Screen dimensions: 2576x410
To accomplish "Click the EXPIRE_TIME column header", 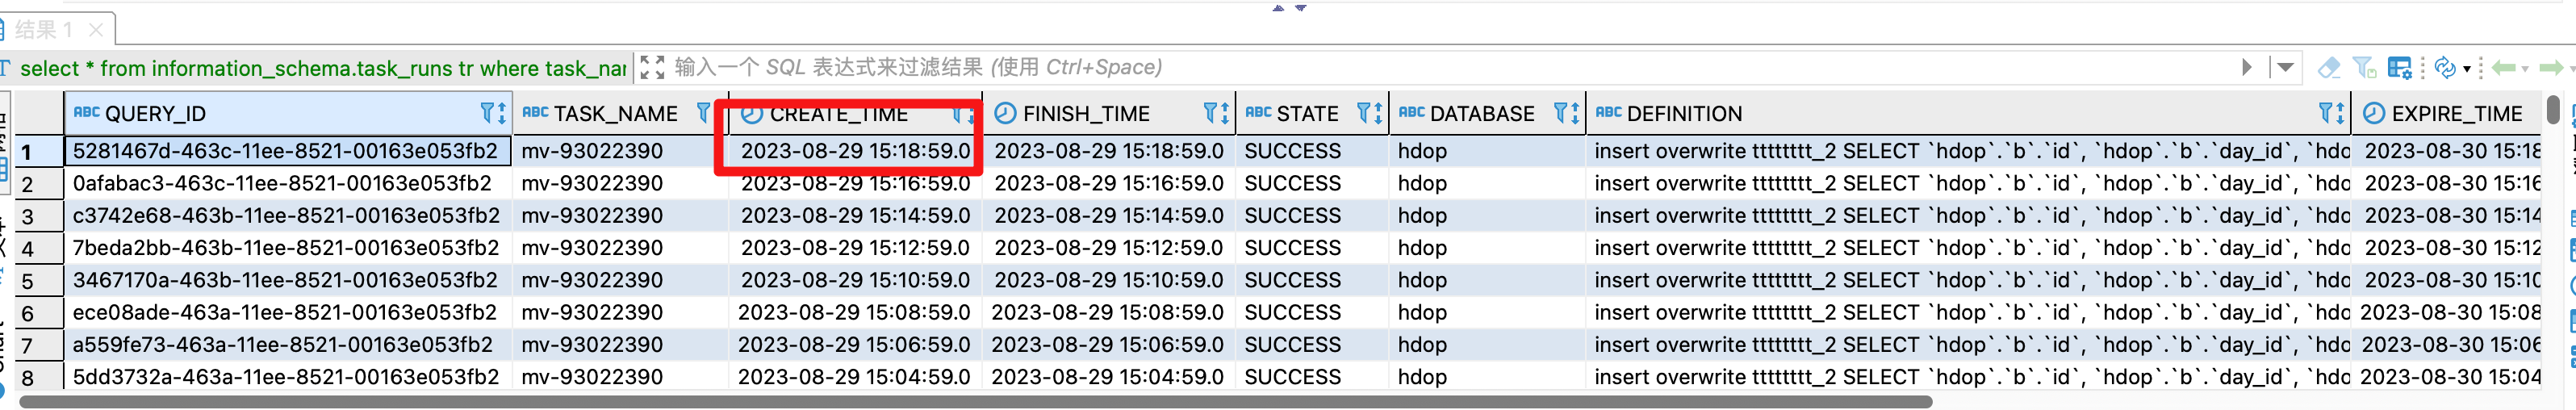I will [2455, 113].
